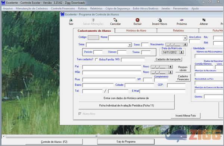Open the Ajuda menu

(195, 9)
